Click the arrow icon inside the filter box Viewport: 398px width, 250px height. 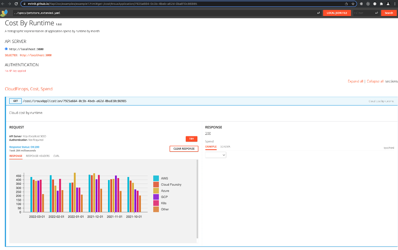coord(377,12)
